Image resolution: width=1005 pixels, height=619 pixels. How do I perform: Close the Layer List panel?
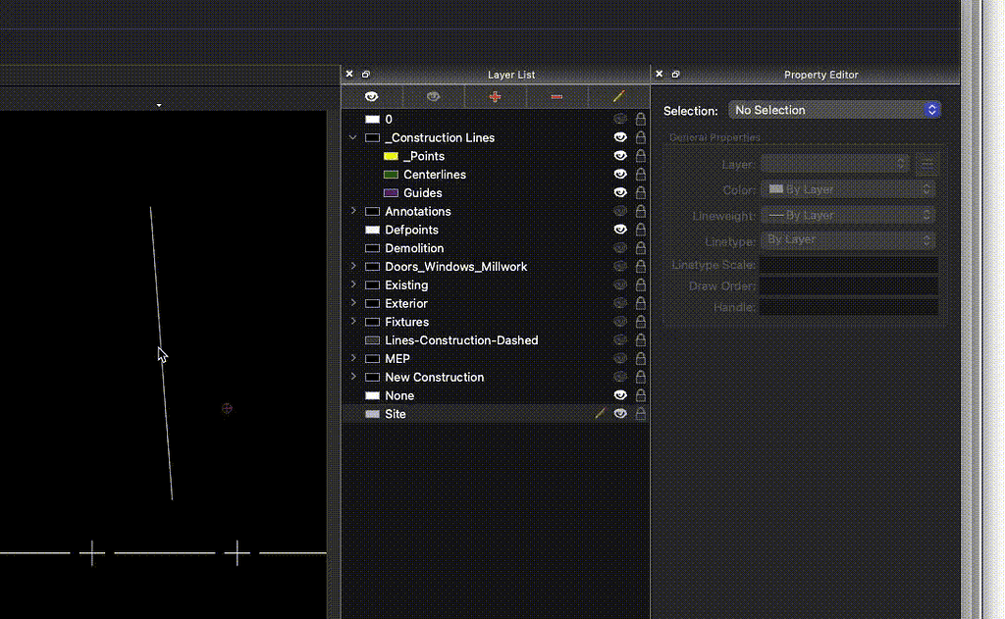349,74
